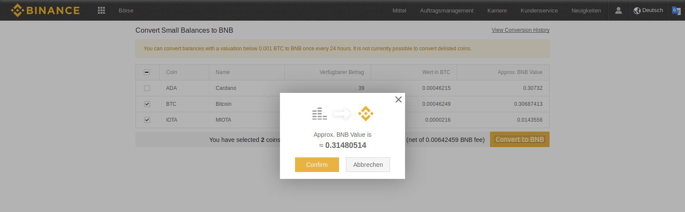Close the confirmation dialog with X
685x212 pixels.
[x=398, y=99]
